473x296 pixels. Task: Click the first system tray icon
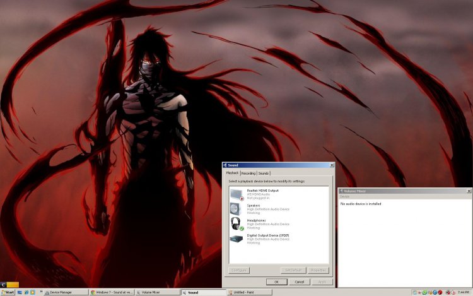coord(415,292)
